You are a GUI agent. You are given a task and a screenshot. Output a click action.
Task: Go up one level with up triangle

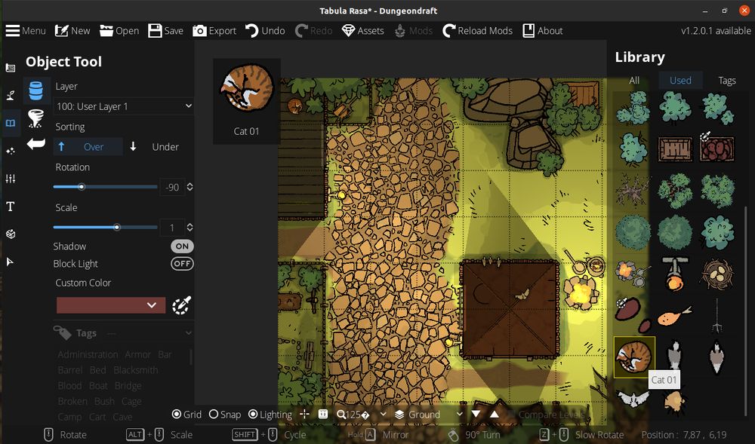(x=495, y=414)
